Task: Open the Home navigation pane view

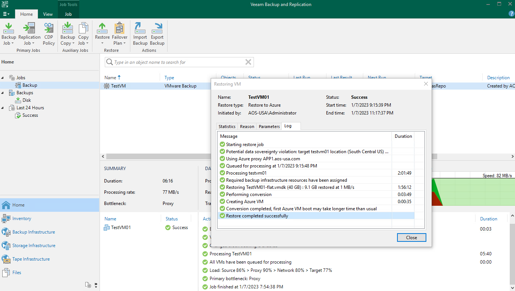Action: coord(50,205)
